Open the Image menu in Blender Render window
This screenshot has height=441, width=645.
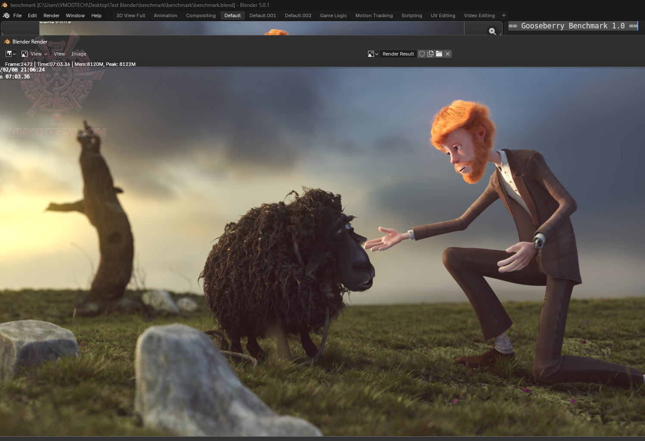click(79, 54)
